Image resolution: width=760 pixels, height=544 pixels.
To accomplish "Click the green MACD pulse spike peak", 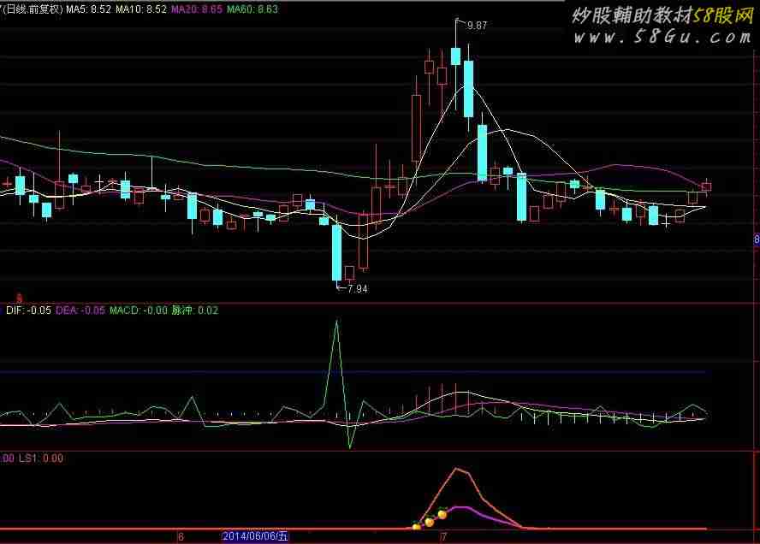I will (x=336, y=322).
